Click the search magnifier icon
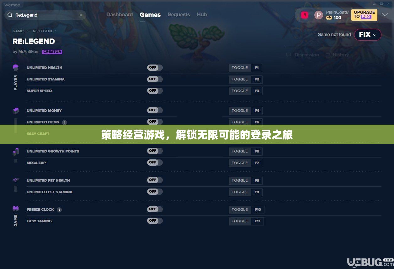This screenshot has width=394, height=269. click(10, 15)
